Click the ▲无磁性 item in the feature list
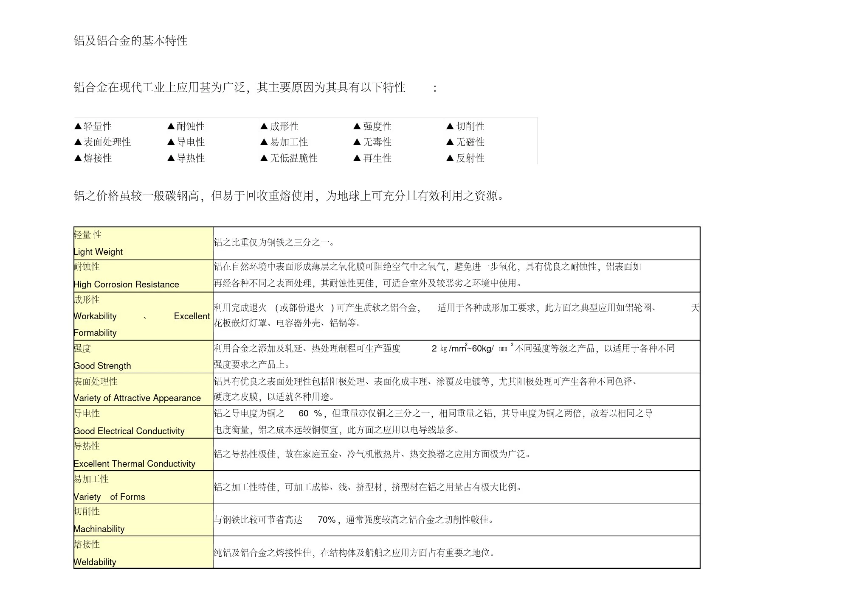The image size is (862, 608). [x=465, y=142]
